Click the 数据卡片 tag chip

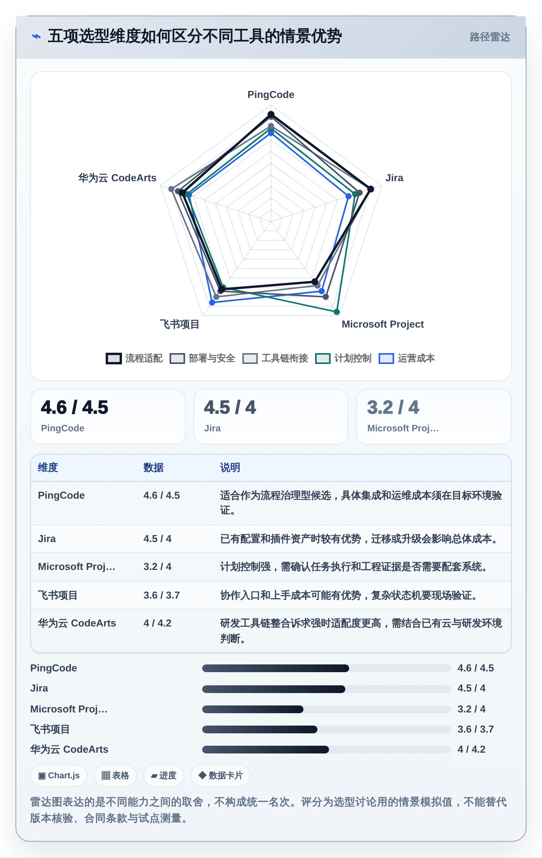point(221,776)
